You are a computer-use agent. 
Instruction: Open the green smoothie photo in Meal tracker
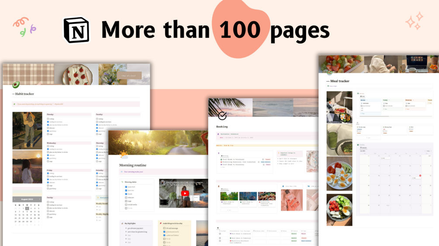coord(339,140)
